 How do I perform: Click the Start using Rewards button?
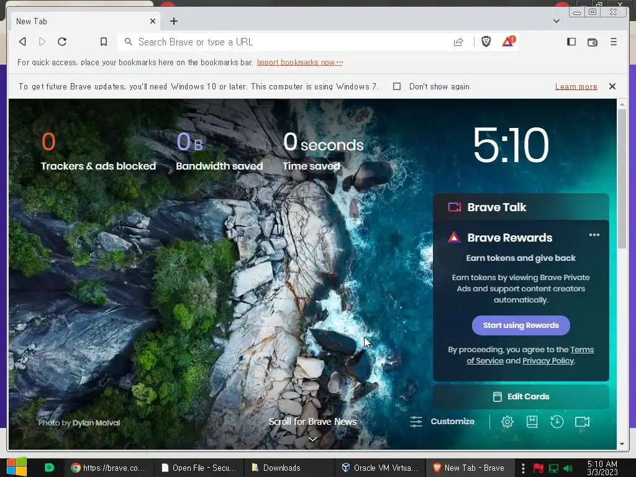point(521,325)
